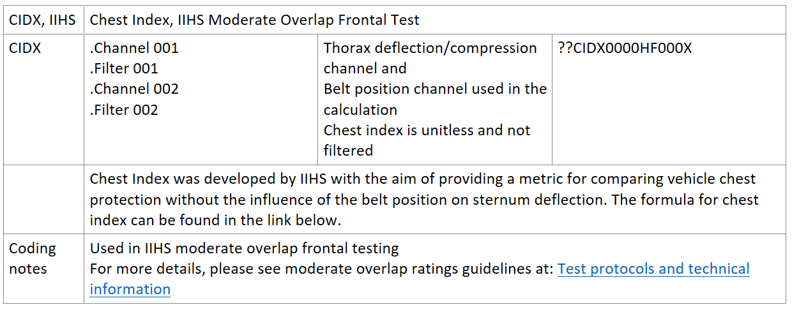
Task: Click the 'Chest Index, IIHS Moderate Overlap Frontal Test' title
Action: click(254, 20)
